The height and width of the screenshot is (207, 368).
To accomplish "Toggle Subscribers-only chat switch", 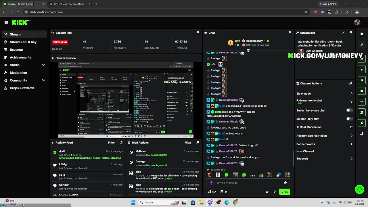I will pos(349,110).
